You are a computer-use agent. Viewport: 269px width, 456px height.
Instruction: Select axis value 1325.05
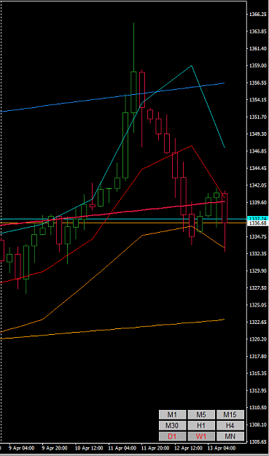pyautogui.click(x=258, y=305)
